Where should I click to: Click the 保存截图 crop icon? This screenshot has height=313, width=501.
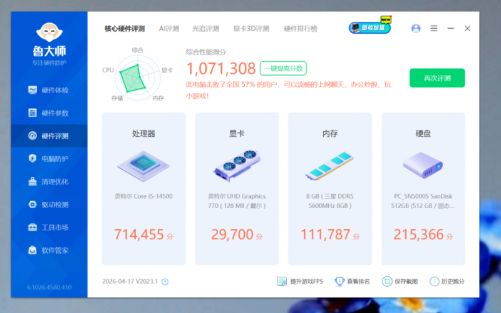coord(387,281)
